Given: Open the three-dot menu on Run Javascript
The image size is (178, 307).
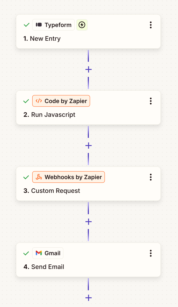Looking at the screenshot, I should pos(151,101).
